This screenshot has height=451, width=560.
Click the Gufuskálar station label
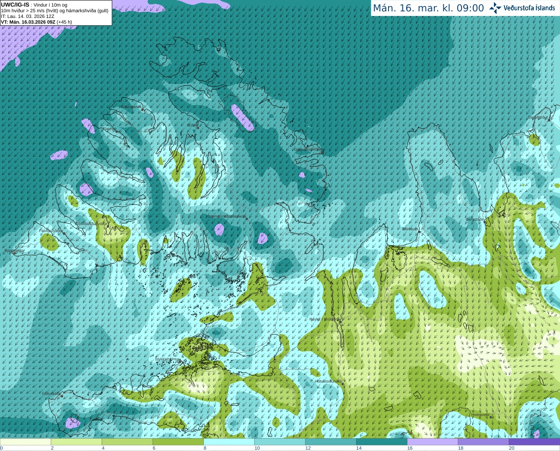point(51,394)
